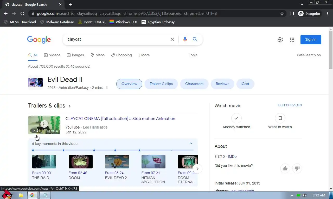
Task: Submit search with the magnifier icon
Action: (x=195, y=39)
